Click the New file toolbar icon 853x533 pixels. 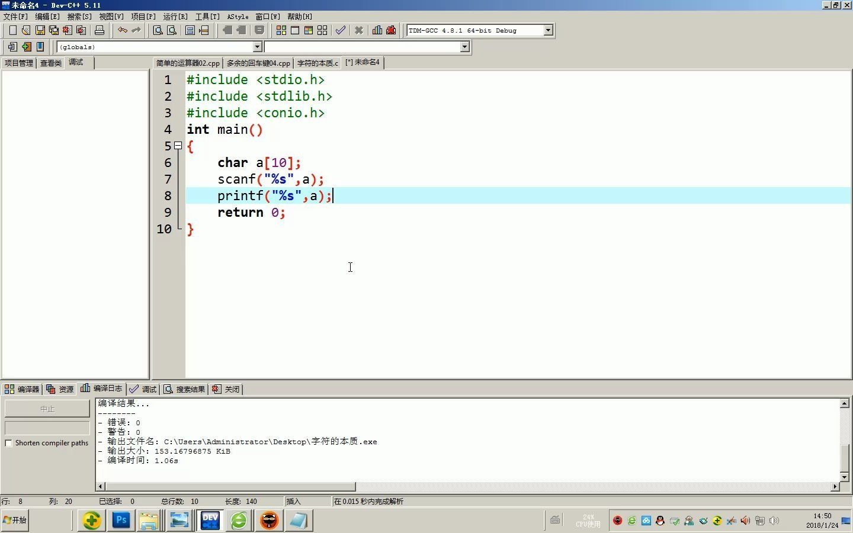tap(12, 30)
